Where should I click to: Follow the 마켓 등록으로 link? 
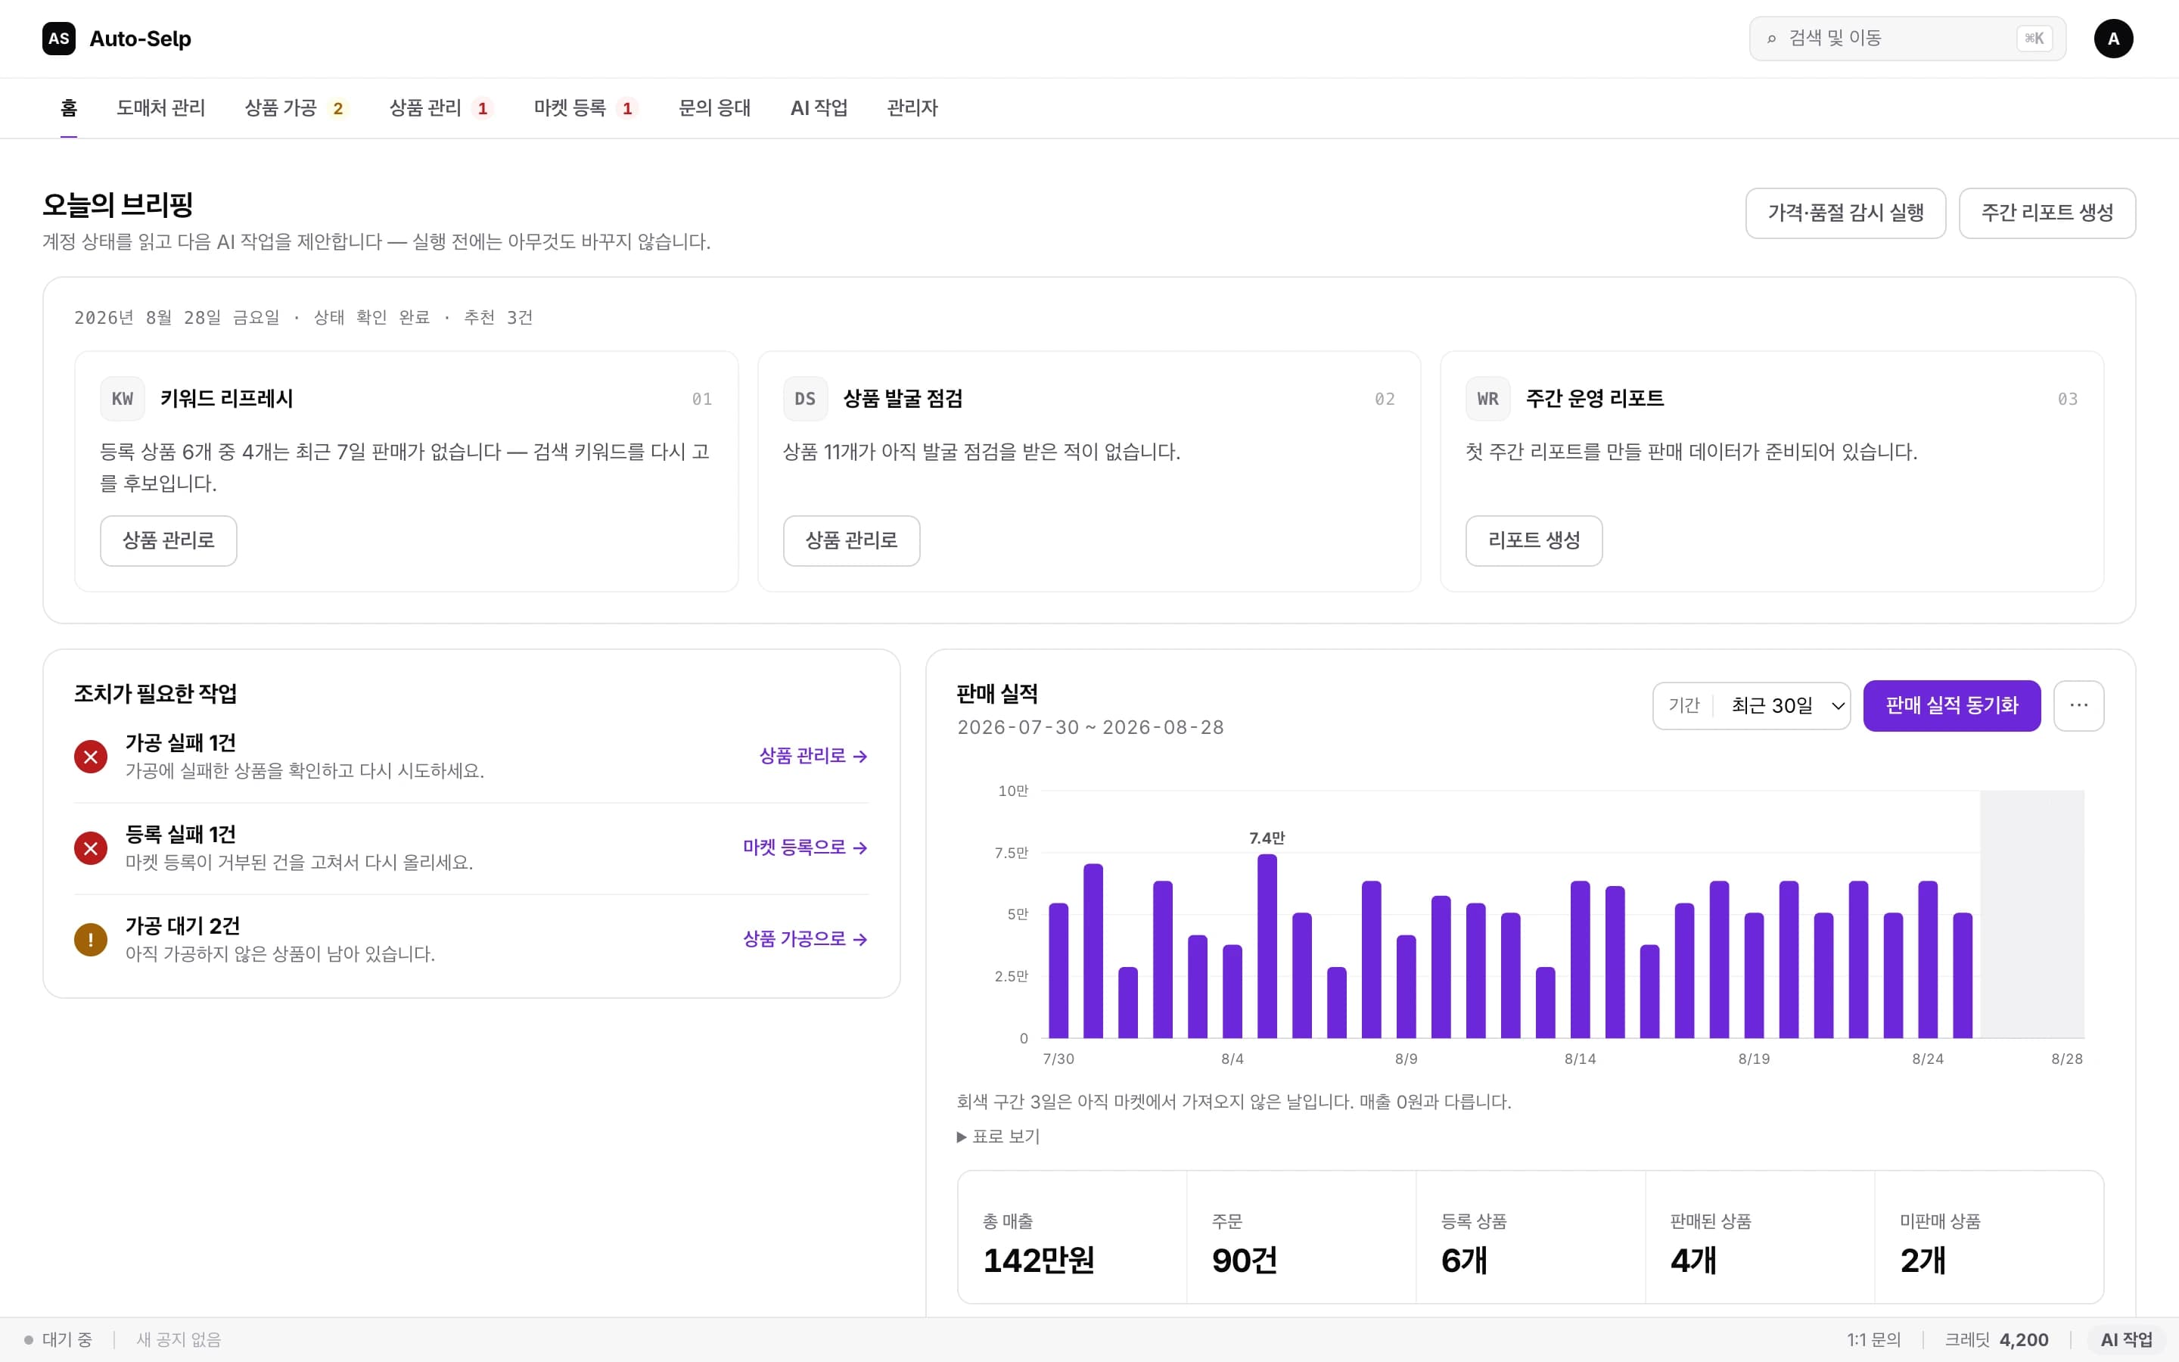pos(805,847)
